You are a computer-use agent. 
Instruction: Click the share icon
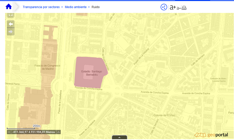point(164,7)
